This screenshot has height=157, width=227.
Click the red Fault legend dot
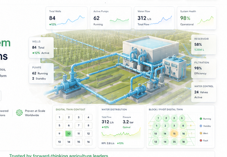click(201, 140)
